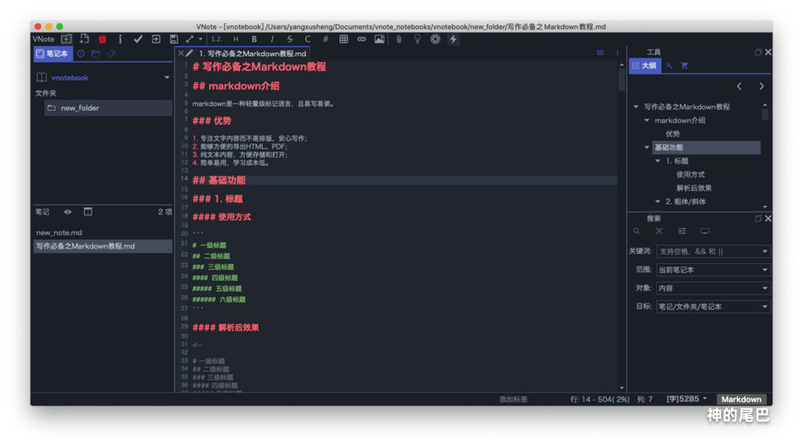Viewport: 803px width, 446px height.
Task: Toggle note view with the eye icon
Action: click(67, 212)
